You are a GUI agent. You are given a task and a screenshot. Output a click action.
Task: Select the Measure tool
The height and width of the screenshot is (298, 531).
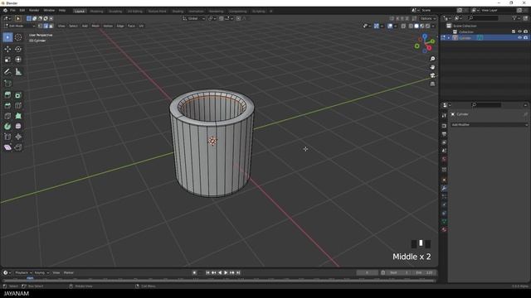pos(18,72)
